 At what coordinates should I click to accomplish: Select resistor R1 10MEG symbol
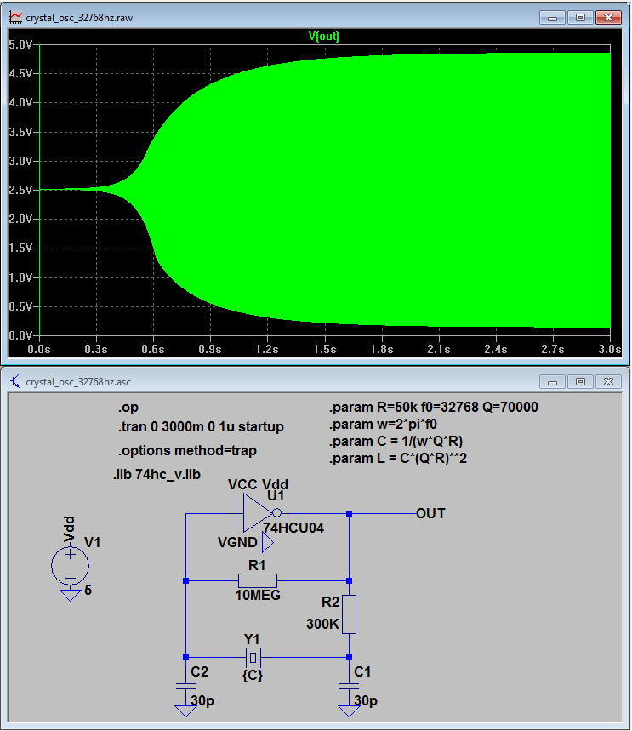[257, 581]
